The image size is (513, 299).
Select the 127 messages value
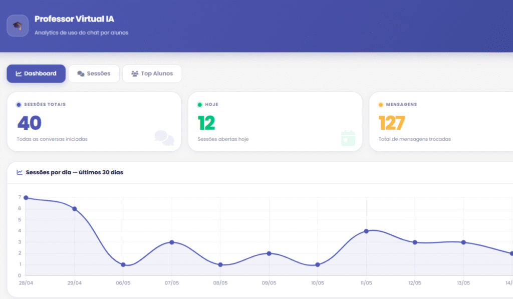(392, 123)
